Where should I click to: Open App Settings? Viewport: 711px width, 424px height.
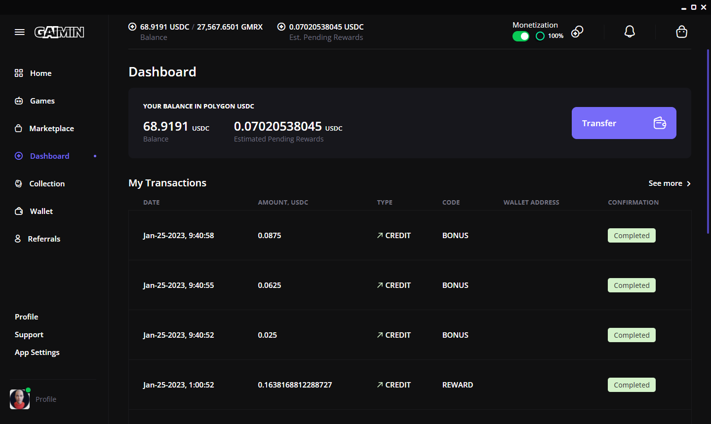click(x=37, y=352)
